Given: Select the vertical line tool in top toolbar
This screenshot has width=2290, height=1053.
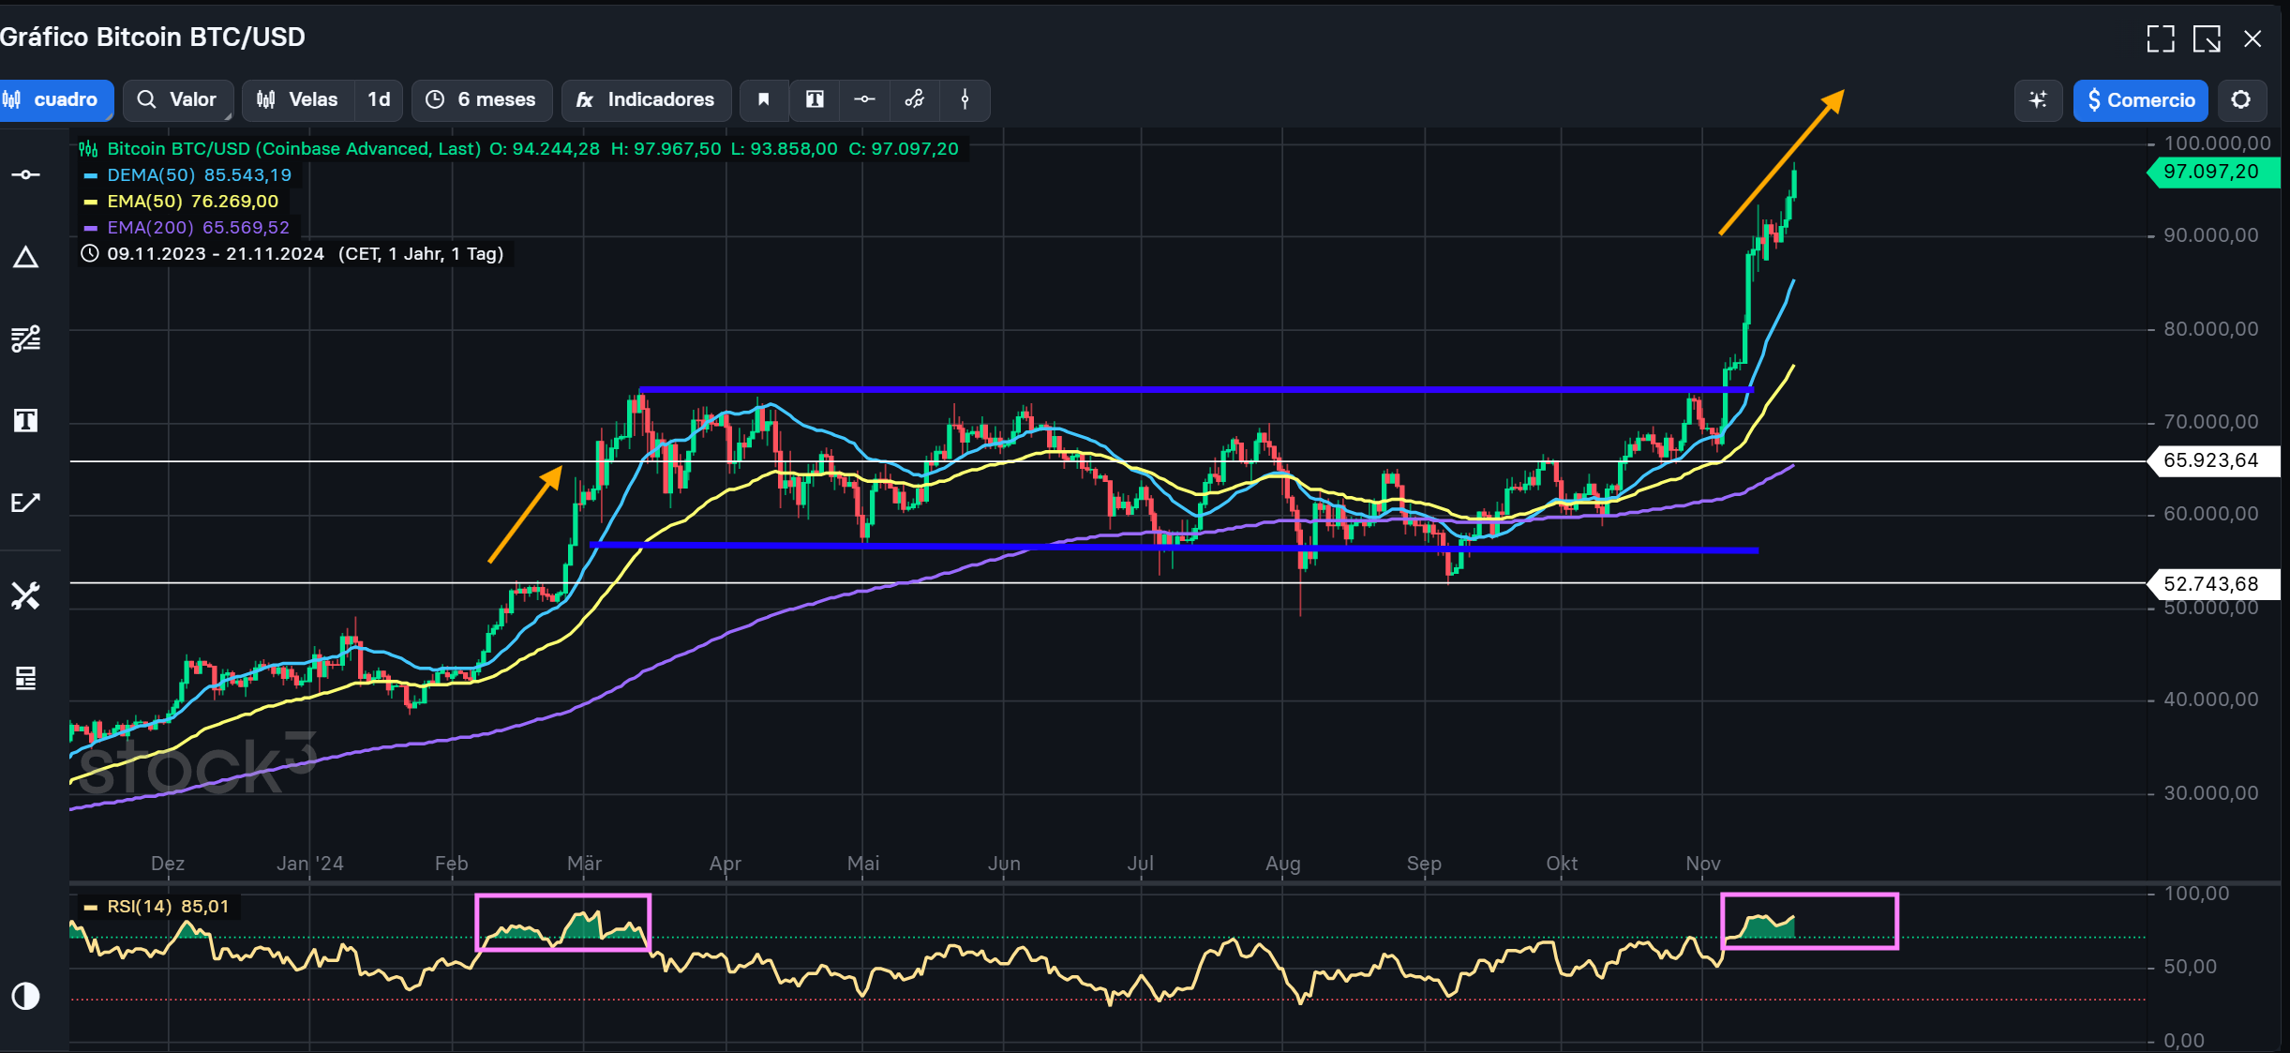Looking at the screenshot, I should coord(965,100).
